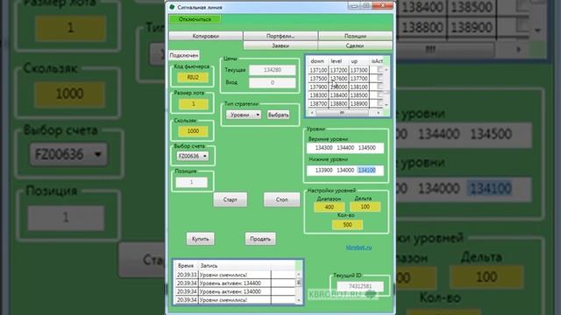
Task: Select cell 138100 in levels table
Action: tap(359, 87)
